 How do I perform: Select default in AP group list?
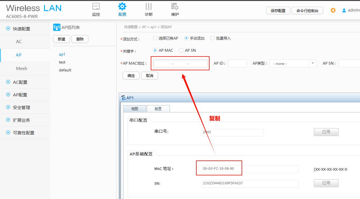coord(65,70)
